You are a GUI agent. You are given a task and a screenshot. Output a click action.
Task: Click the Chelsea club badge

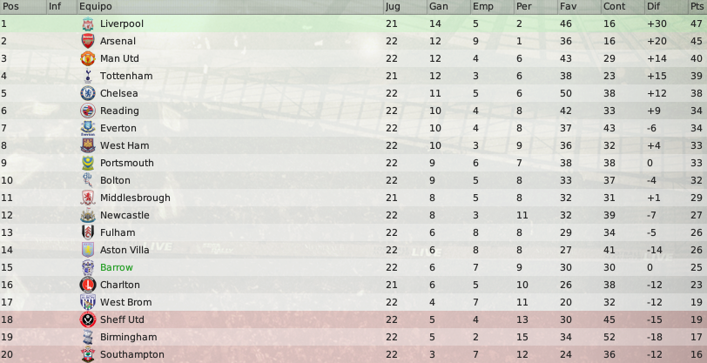click(87, 93)
